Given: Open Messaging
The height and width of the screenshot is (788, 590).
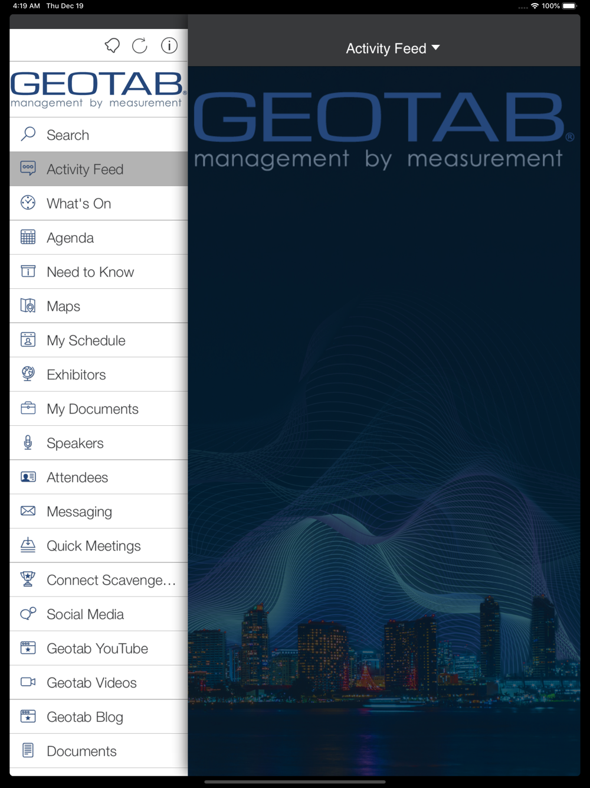Looking at the screenshot, I should [99, 512].
